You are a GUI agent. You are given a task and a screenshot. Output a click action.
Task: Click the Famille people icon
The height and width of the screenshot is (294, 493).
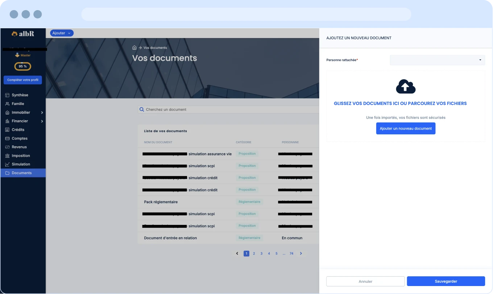click(x=7, y=104)
